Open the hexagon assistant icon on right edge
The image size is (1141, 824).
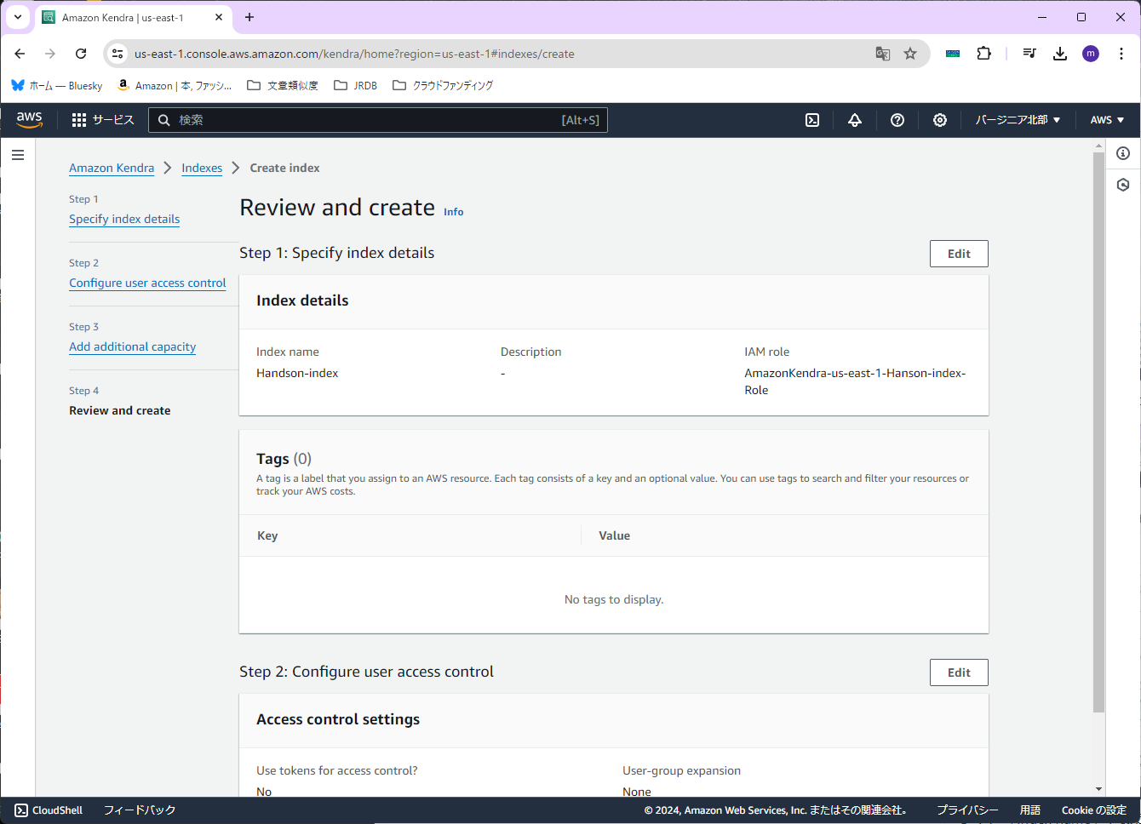(1123, 185)
